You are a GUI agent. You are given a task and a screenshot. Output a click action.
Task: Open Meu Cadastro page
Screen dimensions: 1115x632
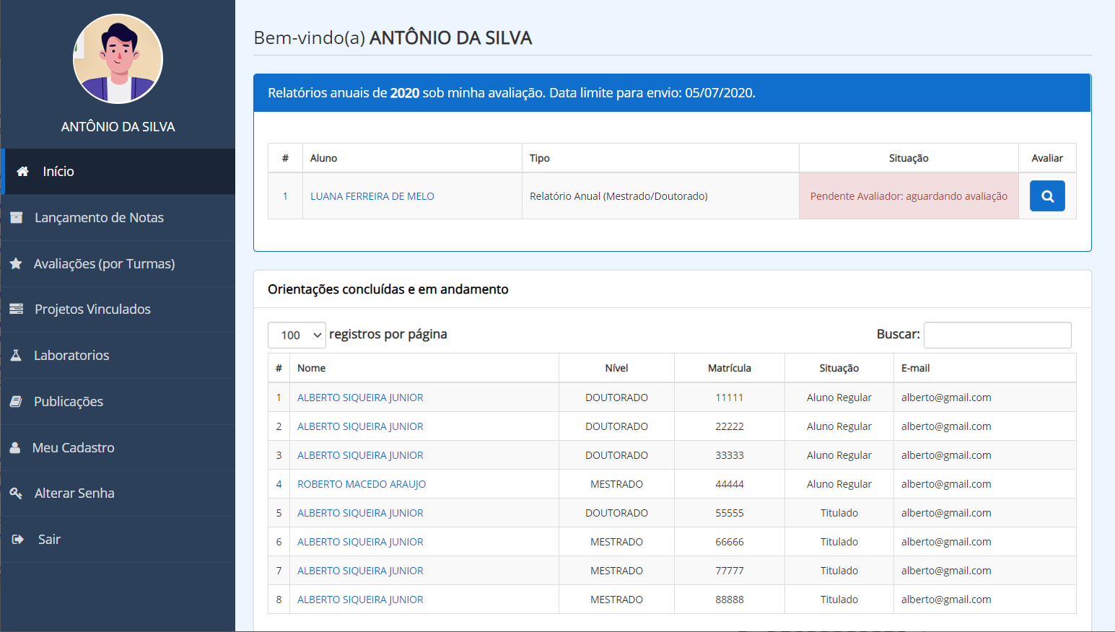(x=118, y=447)
